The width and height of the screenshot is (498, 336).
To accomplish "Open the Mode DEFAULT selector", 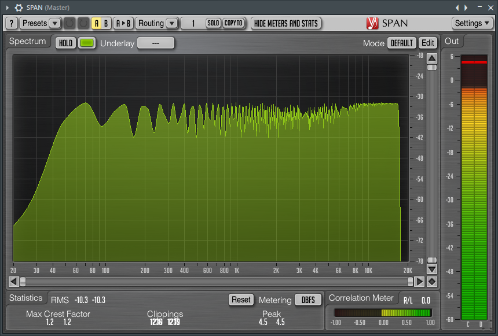I will pyautogui.click(x=402, y=43).
